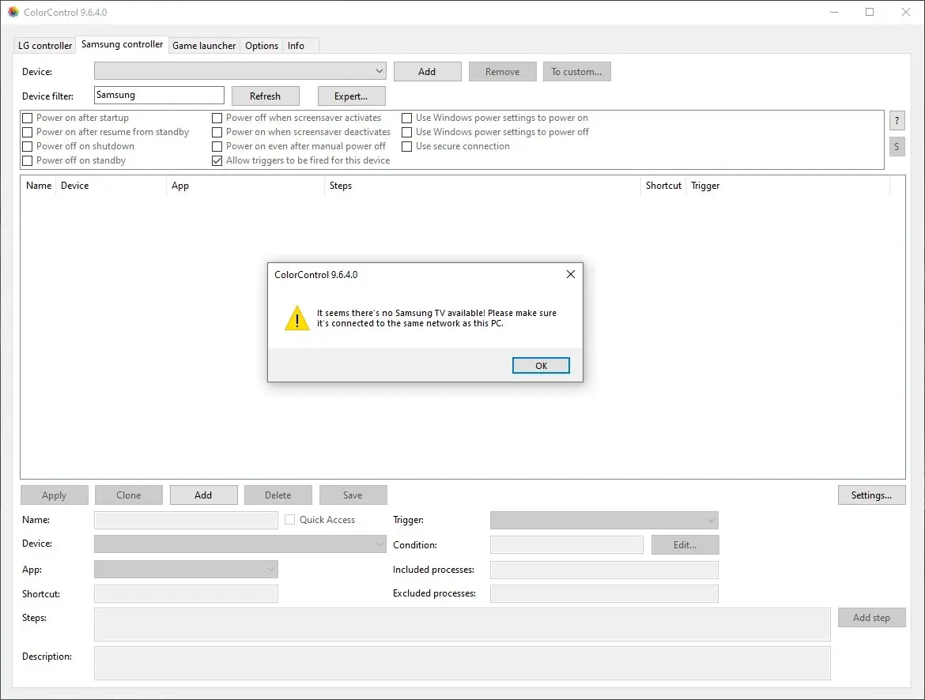Sort by the App column header

point(245,185)
